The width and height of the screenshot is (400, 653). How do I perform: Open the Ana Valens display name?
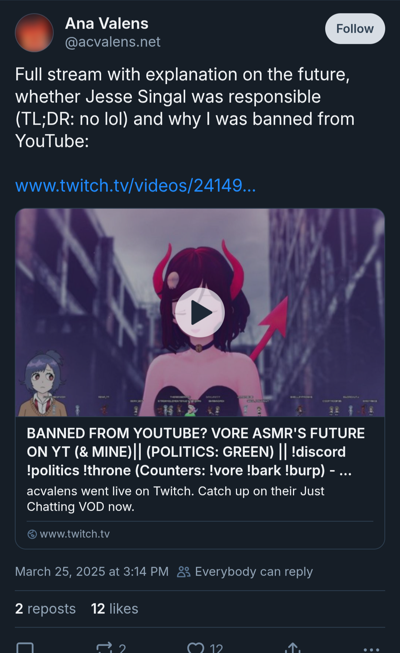click(x=107, y=23)
